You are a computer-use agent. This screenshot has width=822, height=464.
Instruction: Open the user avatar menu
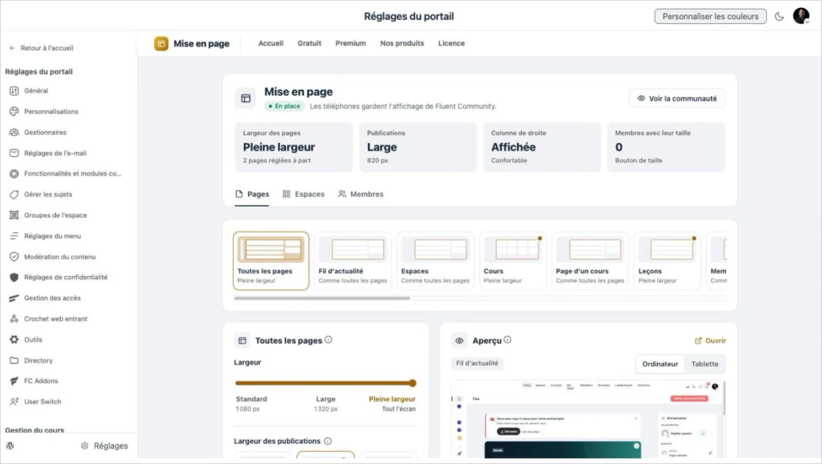(x=801, y=16)
